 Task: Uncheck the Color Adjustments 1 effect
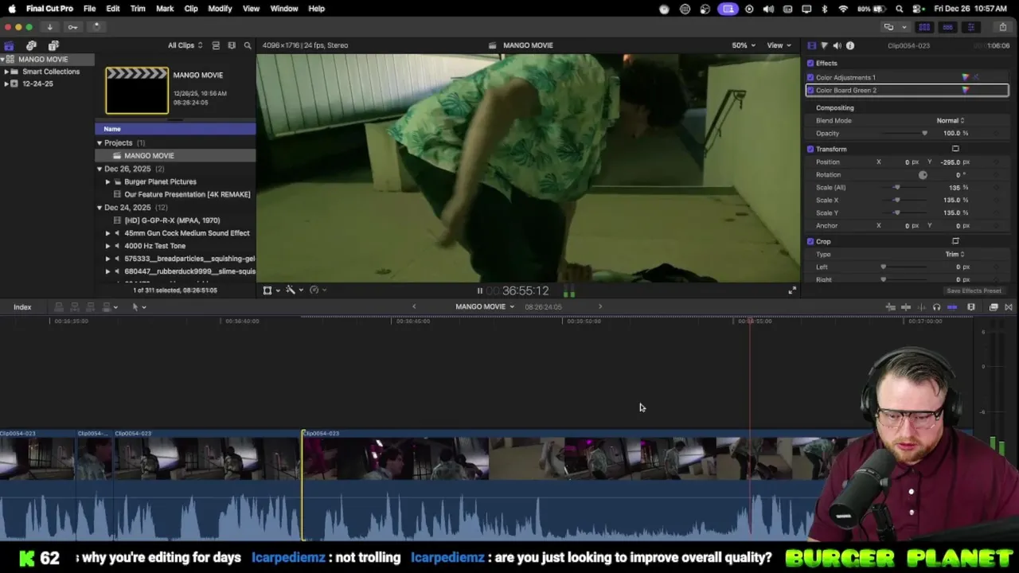[810, 77]
